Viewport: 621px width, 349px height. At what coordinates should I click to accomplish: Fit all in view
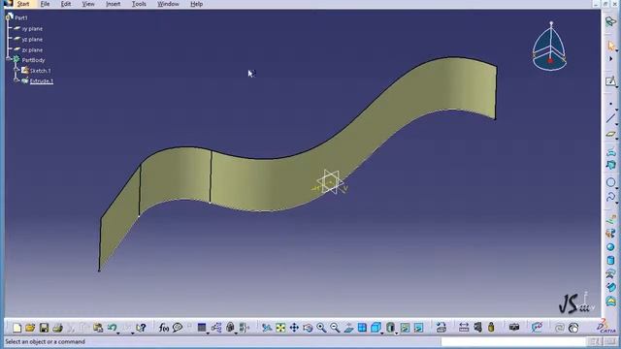(280, 328)
